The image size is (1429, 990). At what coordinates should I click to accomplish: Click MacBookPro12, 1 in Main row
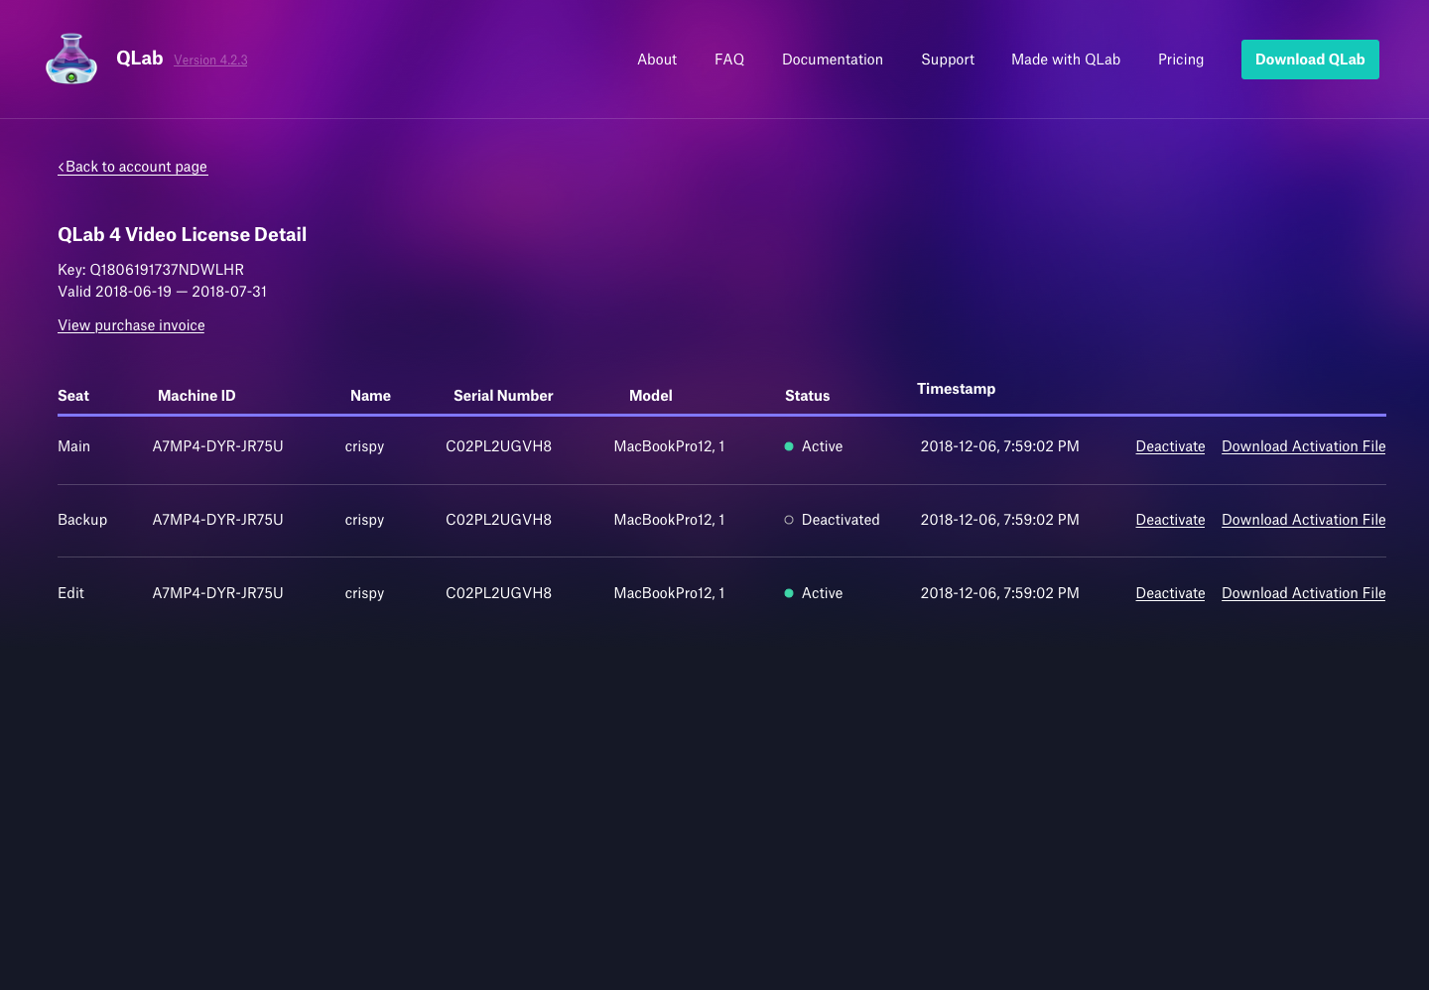pyautogui.click(x=669, y=446)
